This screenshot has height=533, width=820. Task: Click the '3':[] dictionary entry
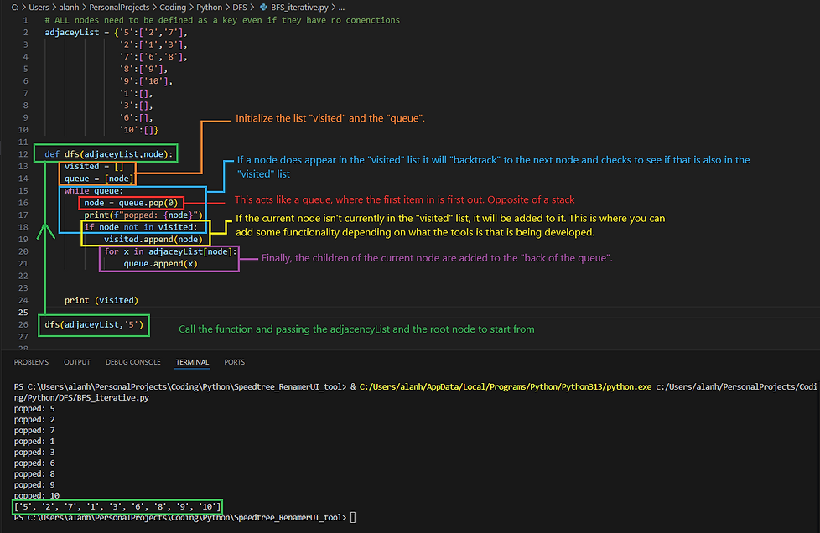click(x=136, y=106)
